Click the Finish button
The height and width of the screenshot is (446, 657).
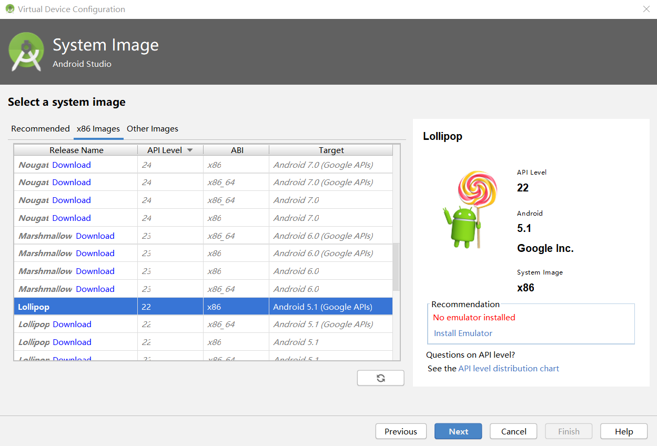(569, 431)
